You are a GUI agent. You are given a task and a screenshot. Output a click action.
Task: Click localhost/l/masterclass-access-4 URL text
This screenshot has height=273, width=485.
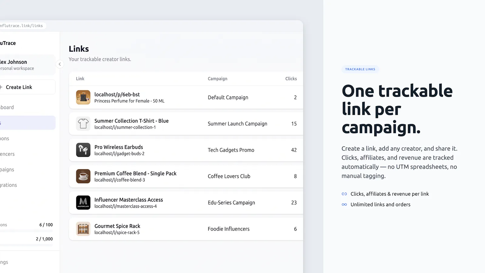(125, 206)
